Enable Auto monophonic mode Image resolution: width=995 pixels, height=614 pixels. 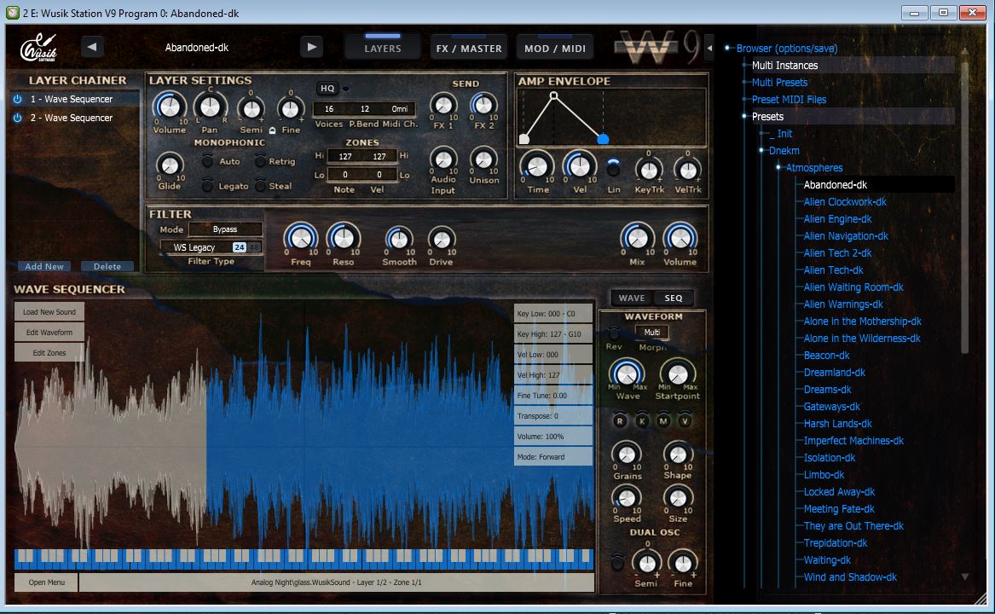pos(207,161)
